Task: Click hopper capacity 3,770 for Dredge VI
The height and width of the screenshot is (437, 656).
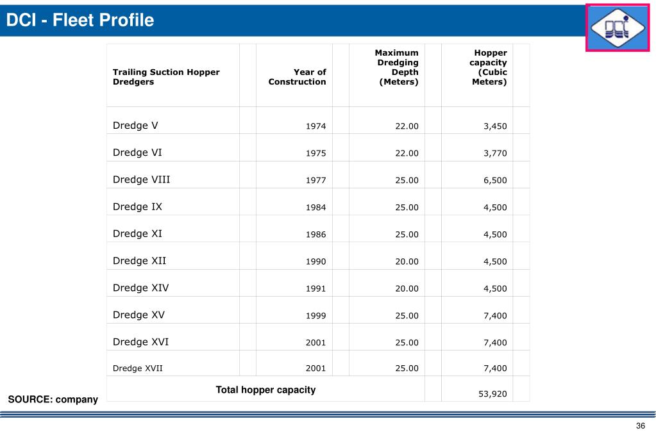Action: [x=495, y=154]
